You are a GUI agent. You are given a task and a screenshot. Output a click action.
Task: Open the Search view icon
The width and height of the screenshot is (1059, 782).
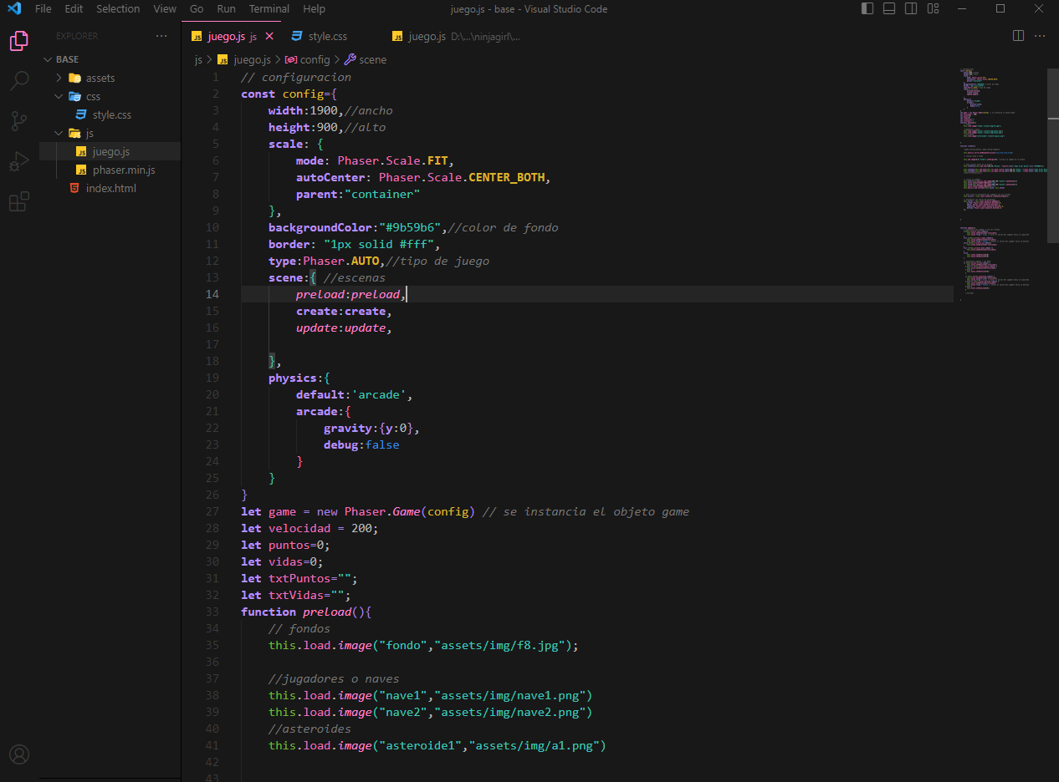click(x=18, y=81)
